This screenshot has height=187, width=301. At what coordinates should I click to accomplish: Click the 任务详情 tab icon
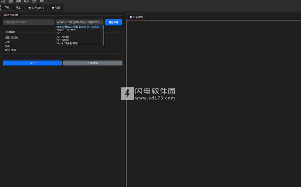tap(131, 17)
